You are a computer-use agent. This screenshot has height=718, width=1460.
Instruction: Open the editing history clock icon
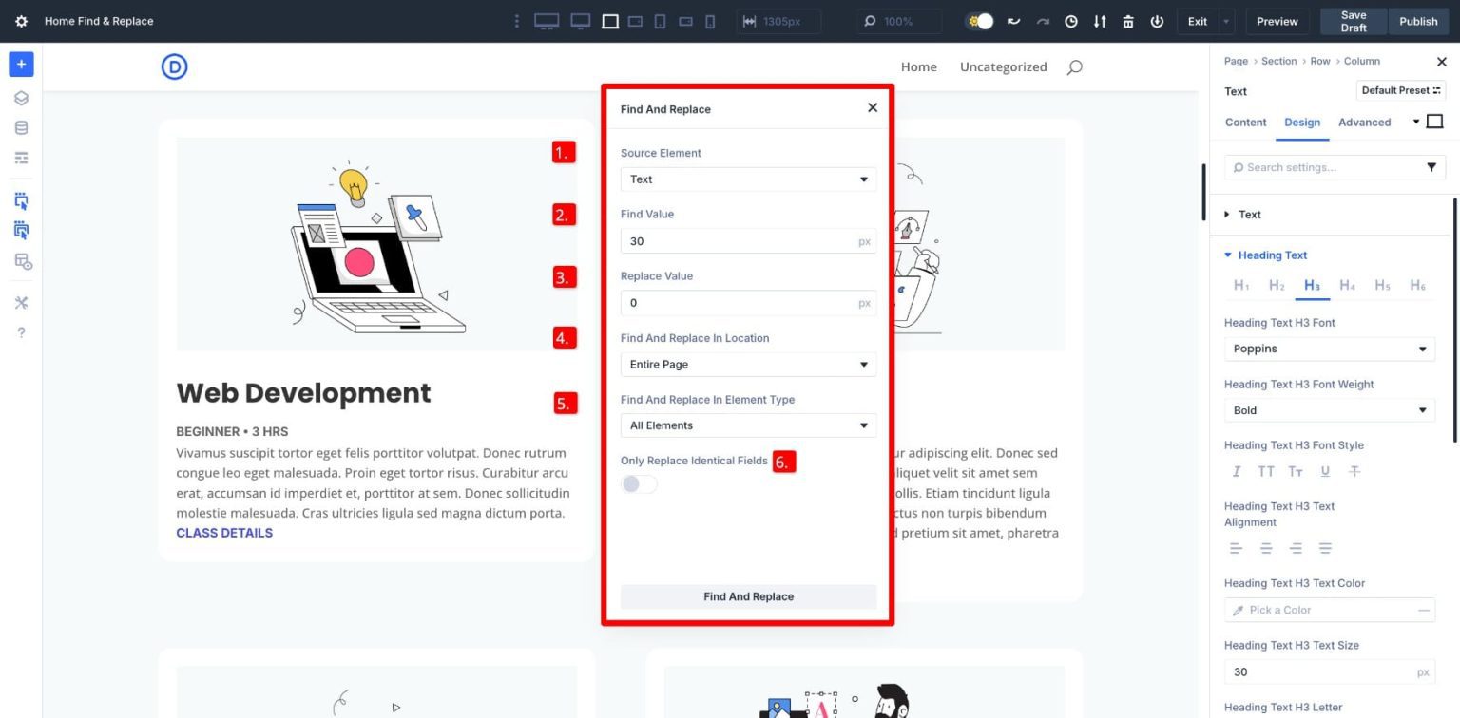1071,21
